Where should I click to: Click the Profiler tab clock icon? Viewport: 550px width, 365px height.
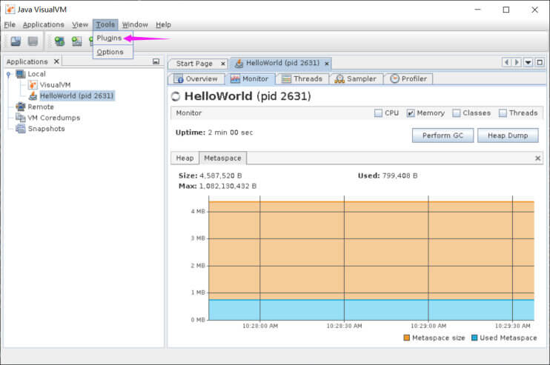coord(394,78)
